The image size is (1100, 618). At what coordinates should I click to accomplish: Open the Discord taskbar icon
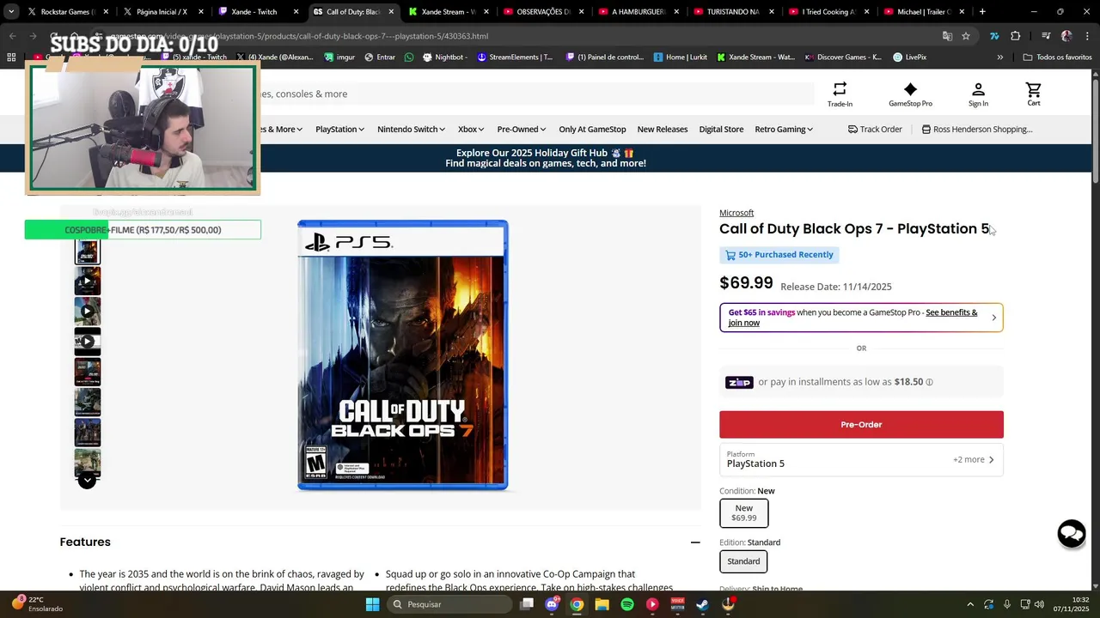click(x=552, y=604)
